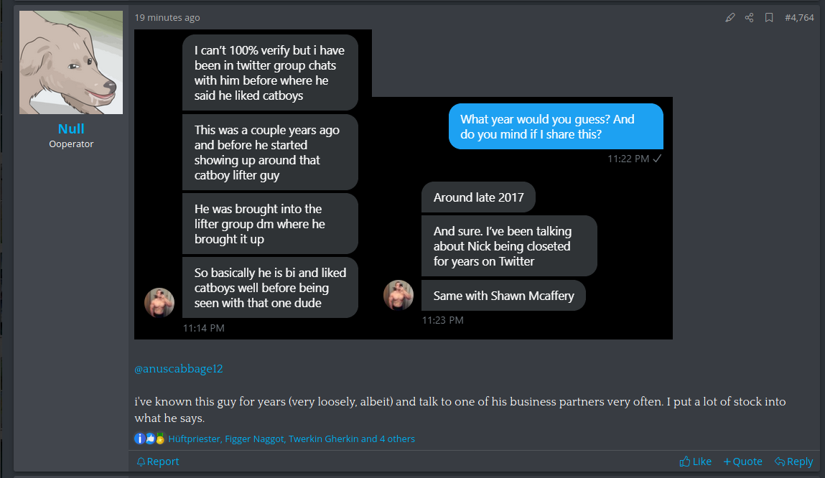Open the 19 minutes ago timestamp link

coord(167,17)
